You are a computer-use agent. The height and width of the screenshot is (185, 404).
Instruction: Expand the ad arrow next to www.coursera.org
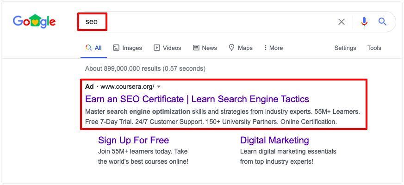tap(159, 87)
